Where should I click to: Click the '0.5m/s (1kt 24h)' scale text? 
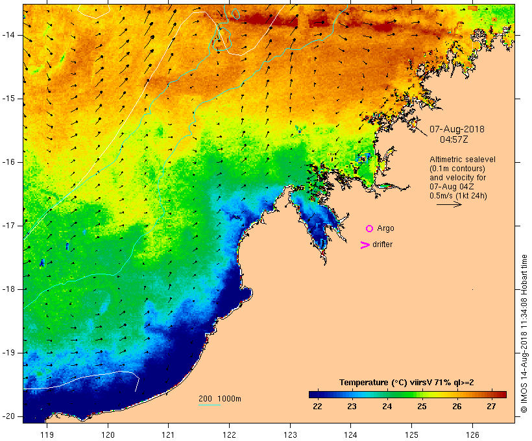click(x=458, y=196)
